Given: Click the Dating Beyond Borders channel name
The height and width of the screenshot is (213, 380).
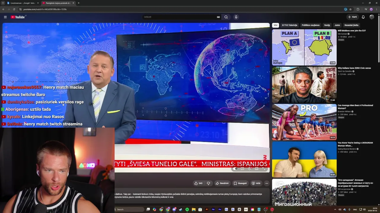Looking at the screenshot, I should tap(346, 149).
